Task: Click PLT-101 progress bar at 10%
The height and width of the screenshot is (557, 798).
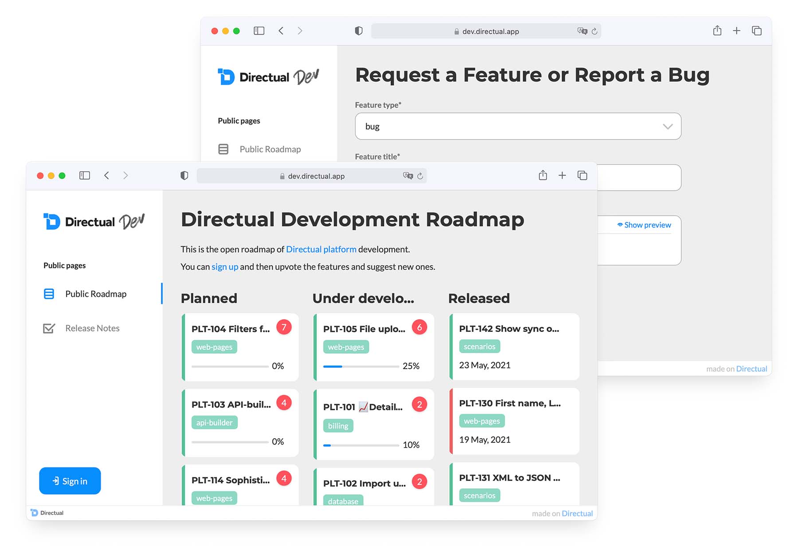Action: [x=361, y=445]
